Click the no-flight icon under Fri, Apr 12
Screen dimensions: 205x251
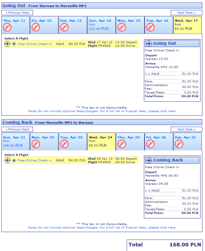[36, 27]
